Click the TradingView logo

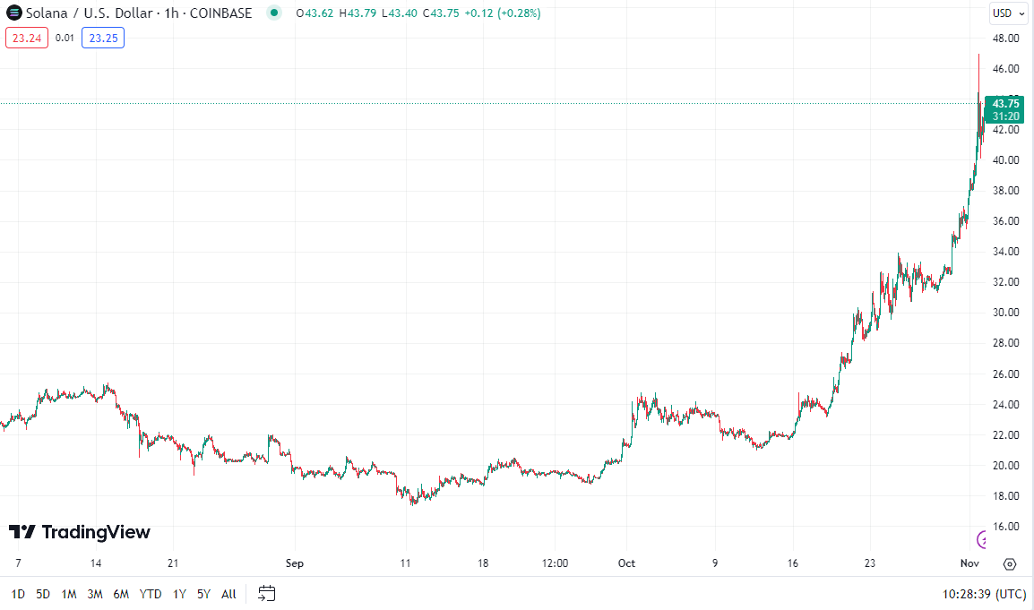[x=80, y=532]
